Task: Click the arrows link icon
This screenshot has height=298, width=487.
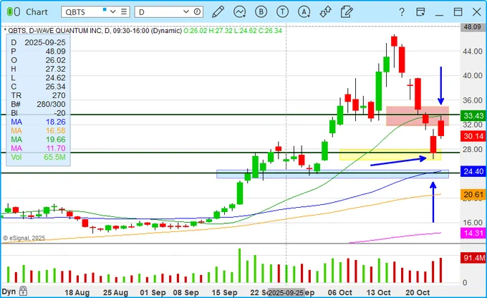Action: (325, 11)
